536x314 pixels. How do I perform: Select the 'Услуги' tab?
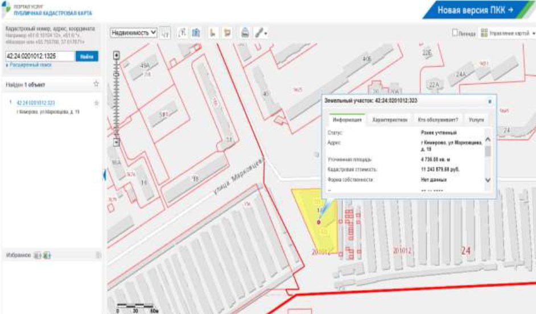click(x=476, y=121)
